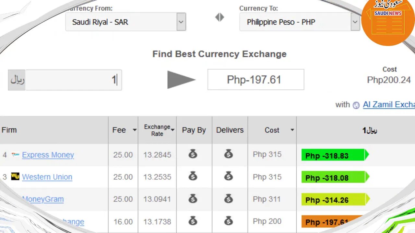Viewport: 415px width, 233px height.
Task: Click Express Money's Pay By money bag icon
Action: pyautogui.click(x=193, y=154)
